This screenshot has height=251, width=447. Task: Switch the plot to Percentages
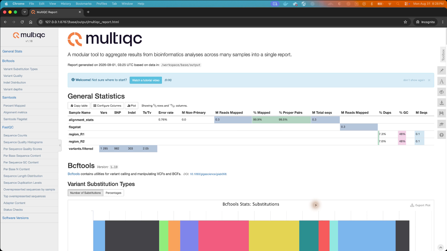[x=113, y=193]
